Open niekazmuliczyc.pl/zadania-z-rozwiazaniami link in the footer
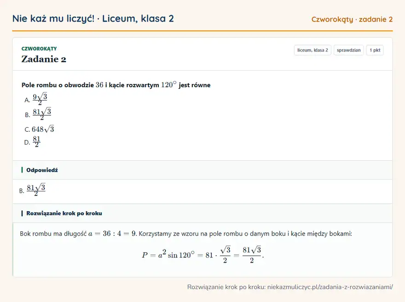Screen dimensions: 405x302 point(330,287)
